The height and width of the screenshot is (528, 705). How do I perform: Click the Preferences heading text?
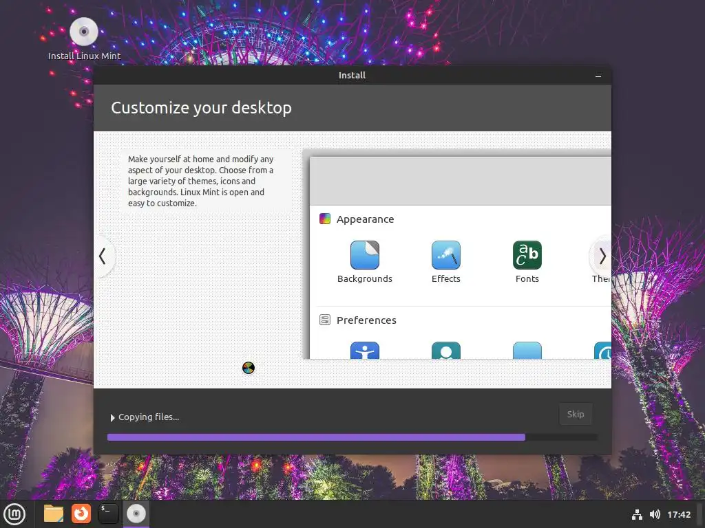(366, 320)
